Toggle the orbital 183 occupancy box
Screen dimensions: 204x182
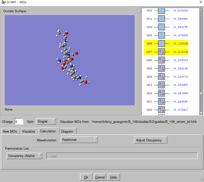161,85
